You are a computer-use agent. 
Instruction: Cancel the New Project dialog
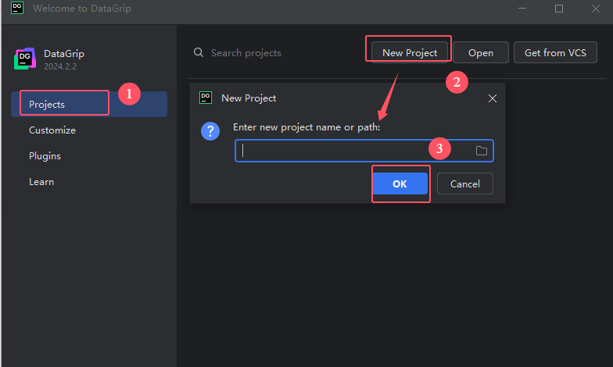coord(464,183)
